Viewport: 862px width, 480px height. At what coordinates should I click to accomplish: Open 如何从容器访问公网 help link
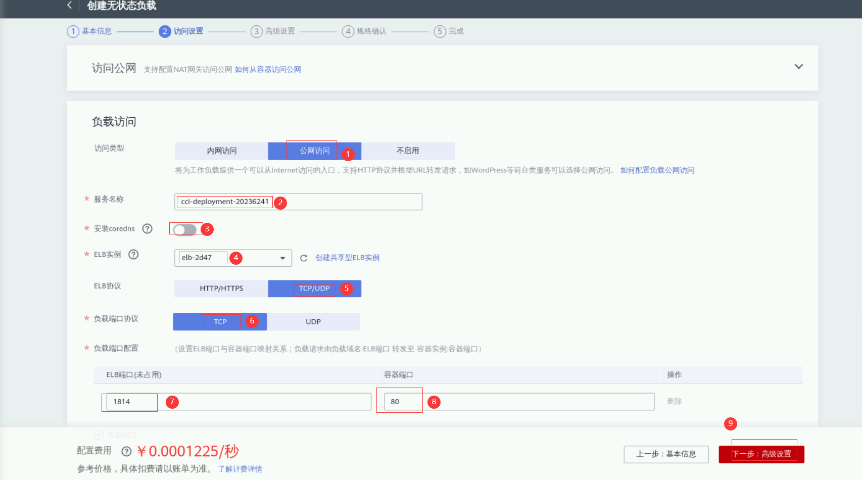point(268,70)
